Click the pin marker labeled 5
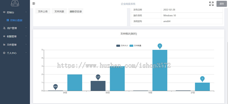Image resolution: width=228 pixels, height=104 pixels. pos(160,46)
